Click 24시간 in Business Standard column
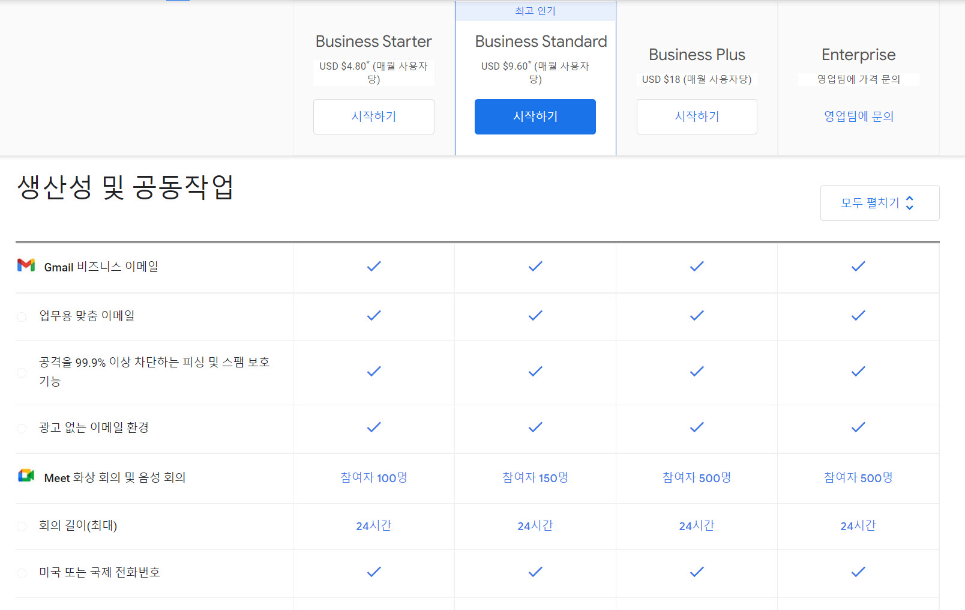The height and width of the screenshot is (610, 965). pos(535,525)
